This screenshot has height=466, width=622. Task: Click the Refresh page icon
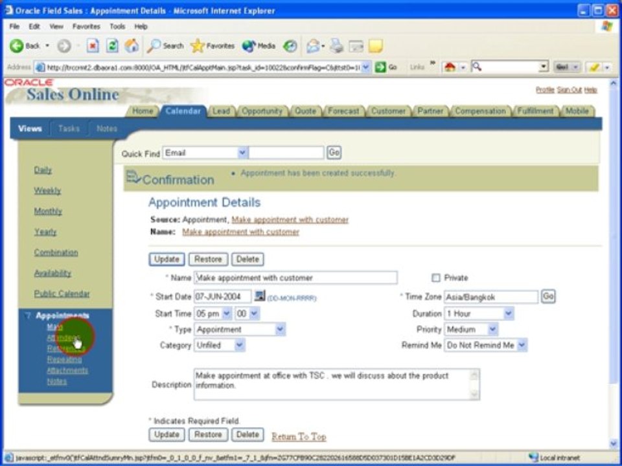(x=112, y=46)
